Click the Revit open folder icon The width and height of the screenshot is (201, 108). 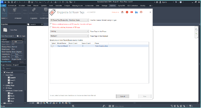[9, 2]
